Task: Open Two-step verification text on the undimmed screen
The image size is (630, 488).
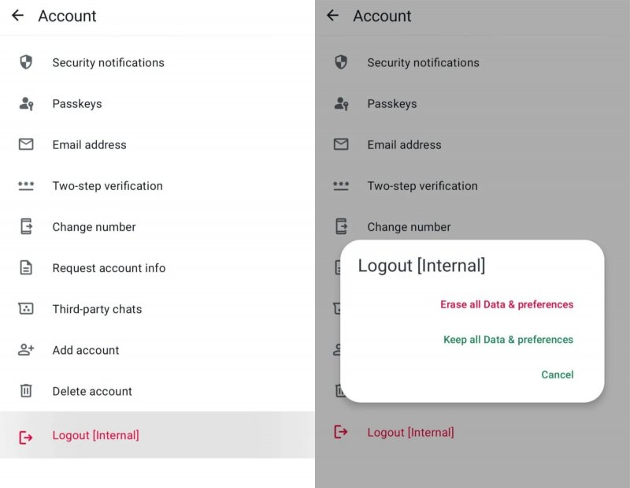Action: (x=107, y=186)
